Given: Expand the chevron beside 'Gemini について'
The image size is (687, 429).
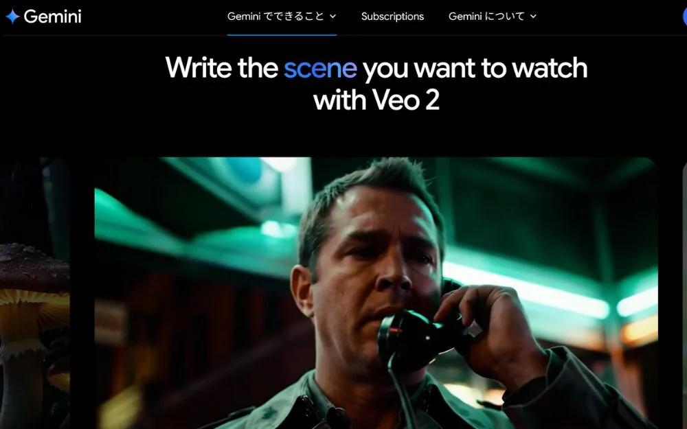Looking at the screenshot, I should click(x=533, y=16).
